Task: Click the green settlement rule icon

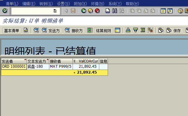Action: pos(90,30)
